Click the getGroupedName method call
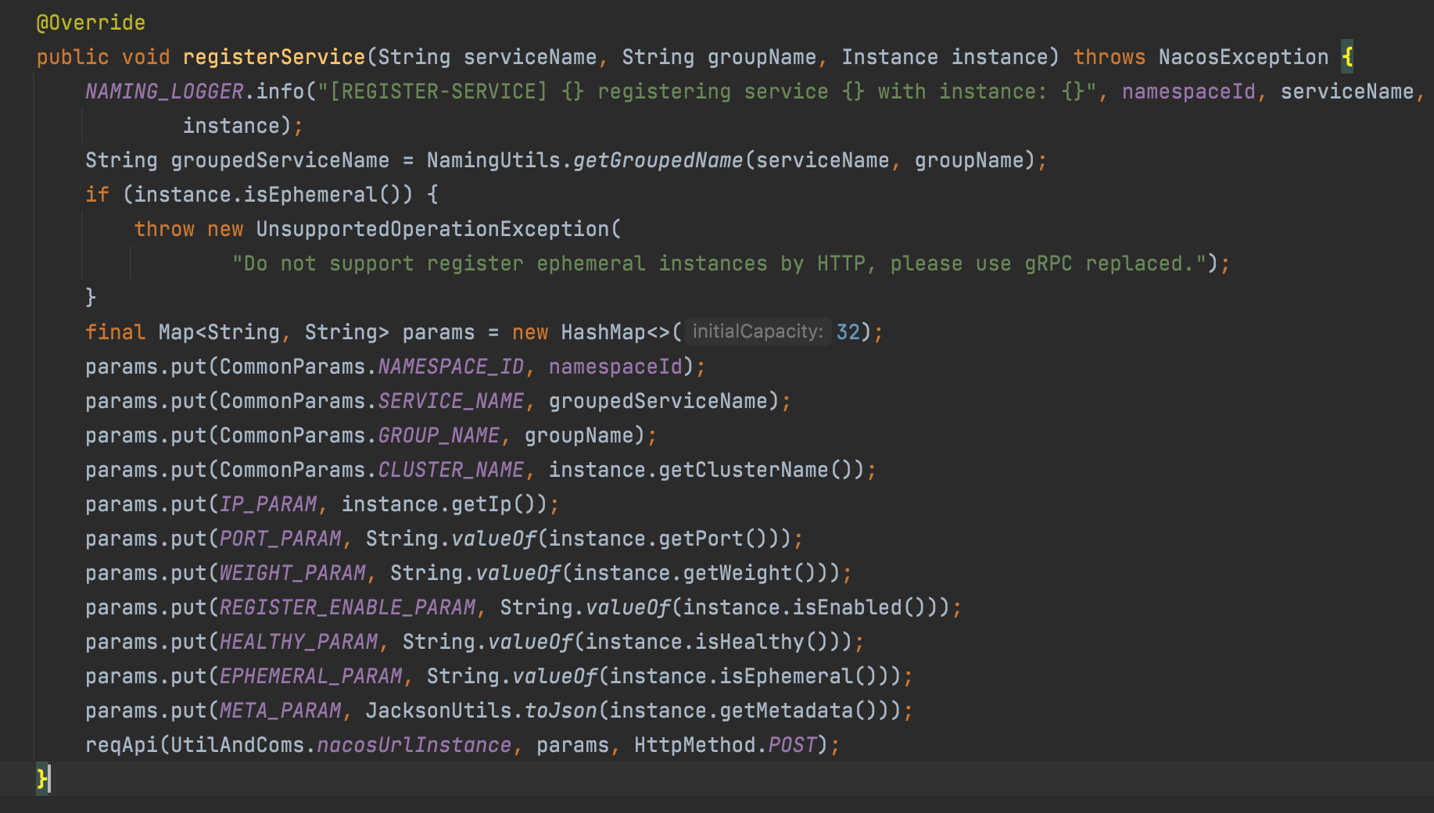This screenshot has width=1434, height=813. tap(658, 160)
